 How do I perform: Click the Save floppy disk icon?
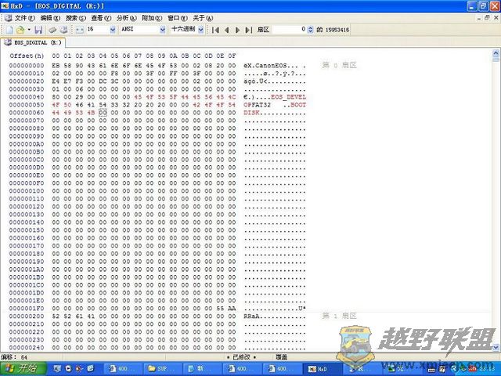38,29
